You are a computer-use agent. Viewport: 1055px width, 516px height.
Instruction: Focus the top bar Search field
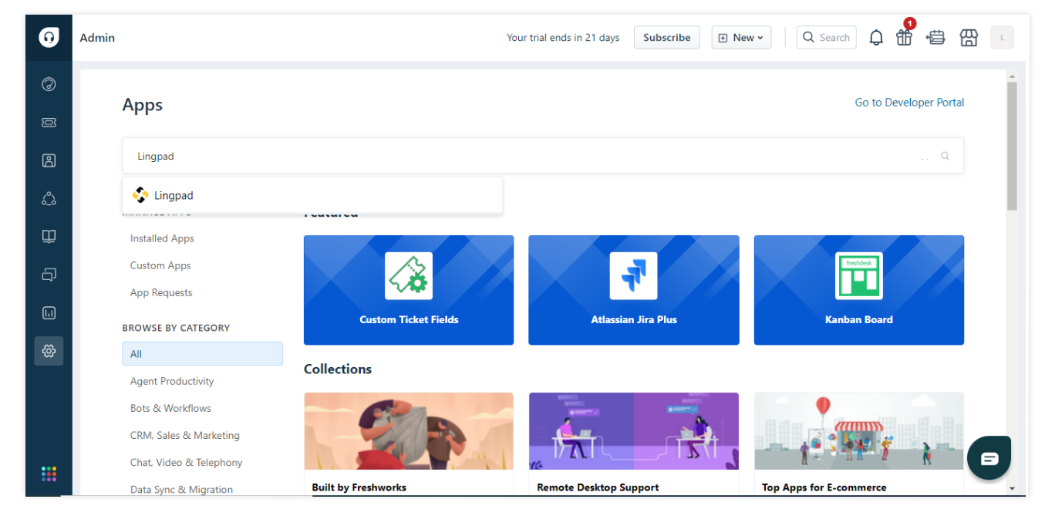click(x=826, y=37)
